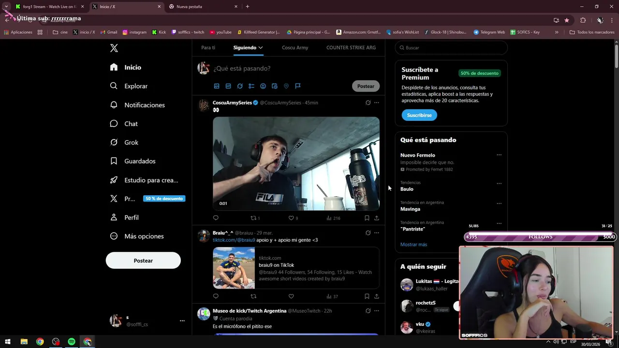Add a GIF using the GIF icon
Screen dimensions: 619x348
[228, 86]
